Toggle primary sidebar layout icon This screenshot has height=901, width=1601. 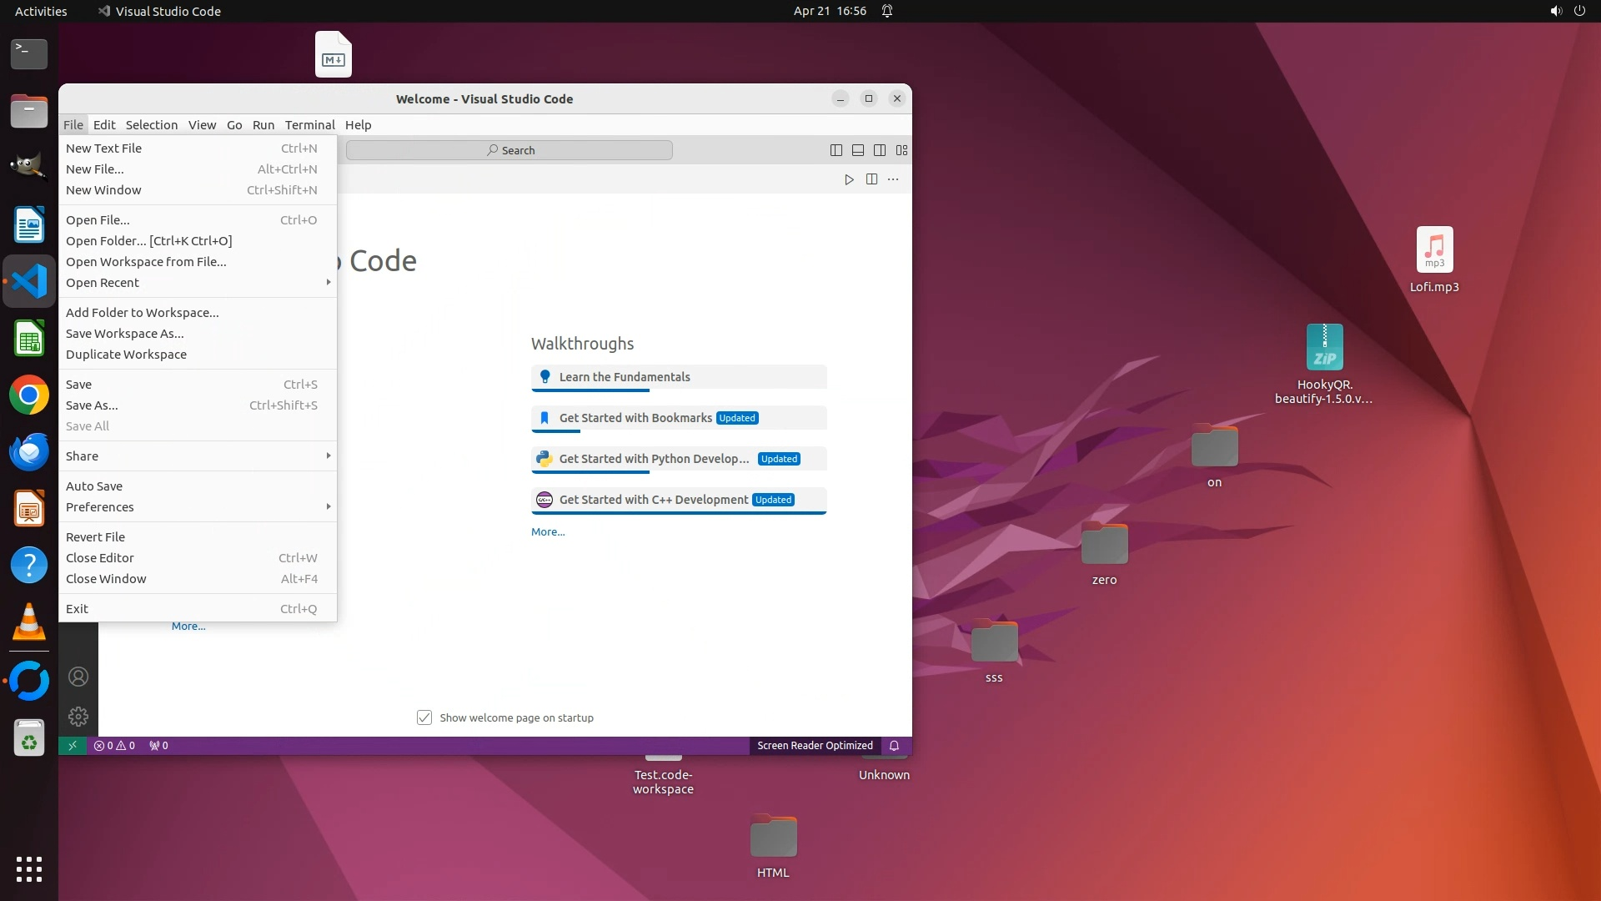[836, 150]
